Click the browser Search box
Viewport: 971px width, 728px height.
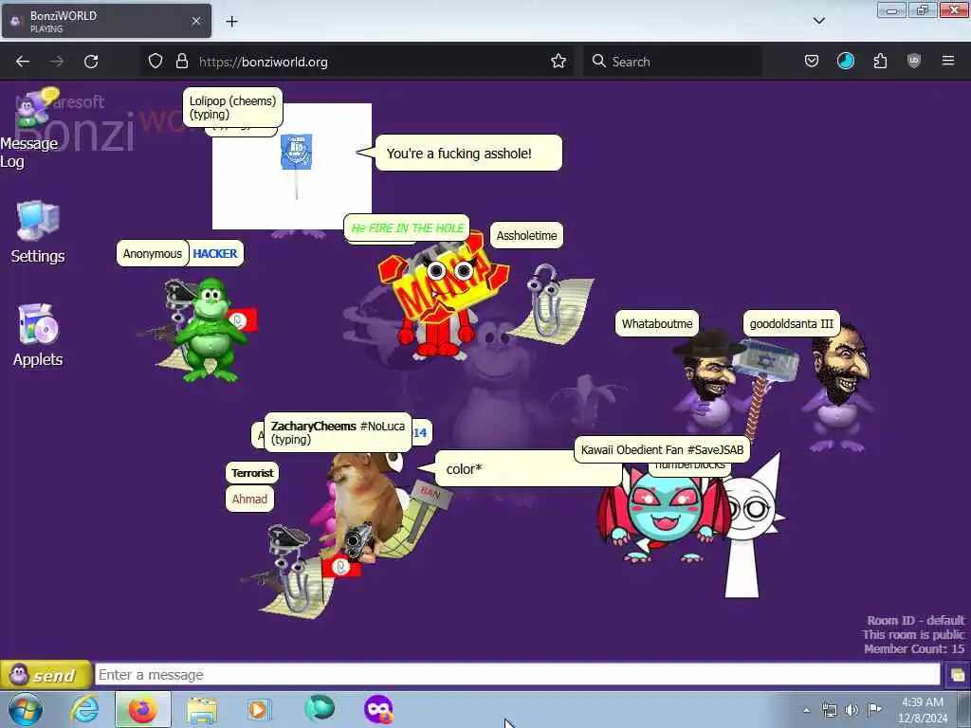coord(672,62)
